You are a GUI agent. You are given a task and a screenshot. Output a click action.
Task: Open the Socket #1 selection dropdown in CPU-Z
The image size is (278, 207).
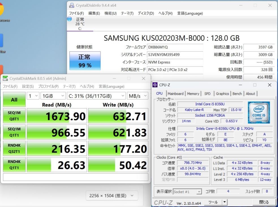coord(187,191)
